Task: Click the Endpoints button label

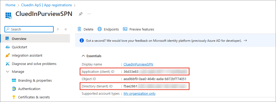Action: (x=111, y=29)
